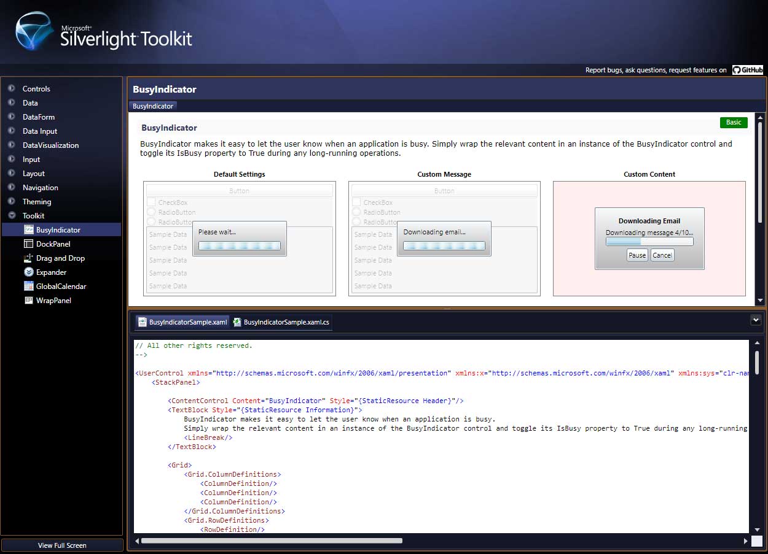Enable the CheckBox in Default Settings demo
This screenshot has height=554, width=768.
(151, 202)
